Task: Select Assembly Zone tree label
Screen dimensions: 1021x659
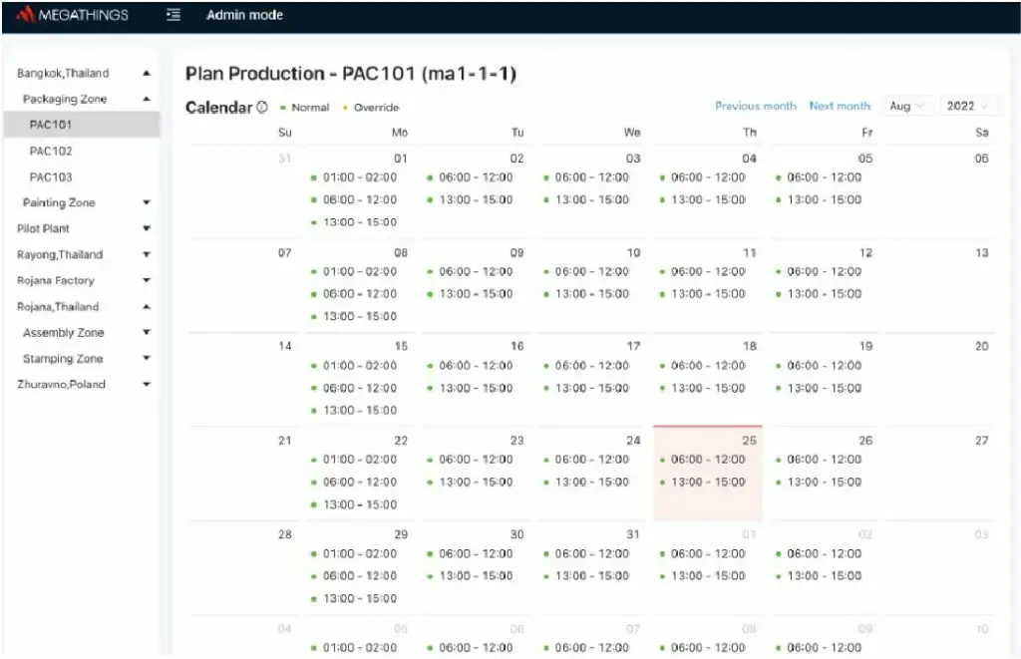Action: pyautogui.click(x=63, y=332)
